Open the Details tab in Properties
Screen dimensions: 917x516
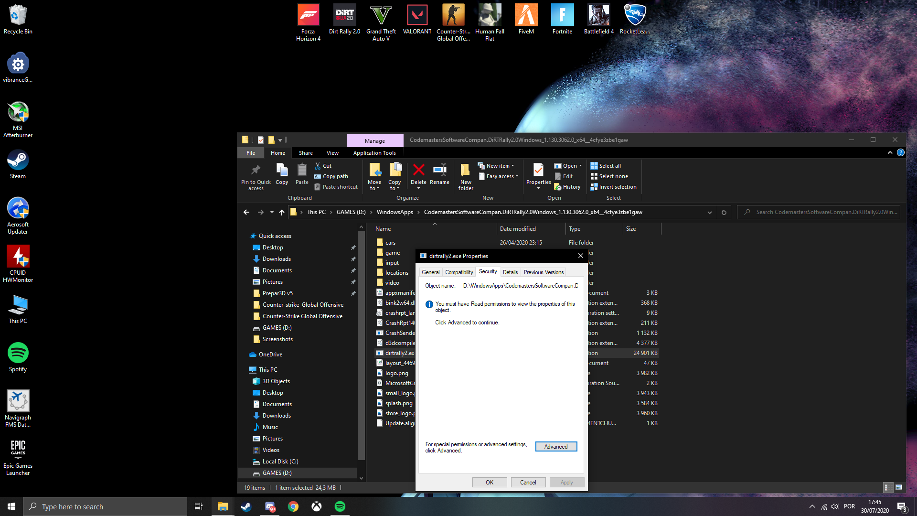click(x=510, y=272)
